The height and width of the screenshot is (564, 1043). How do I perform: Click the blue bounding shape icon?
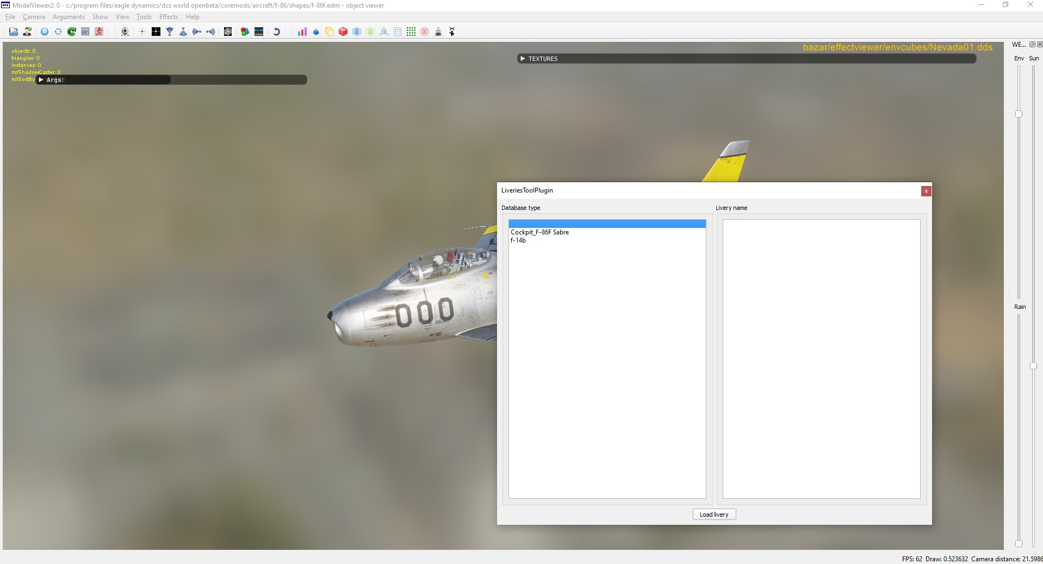click(x=357, y=32)
